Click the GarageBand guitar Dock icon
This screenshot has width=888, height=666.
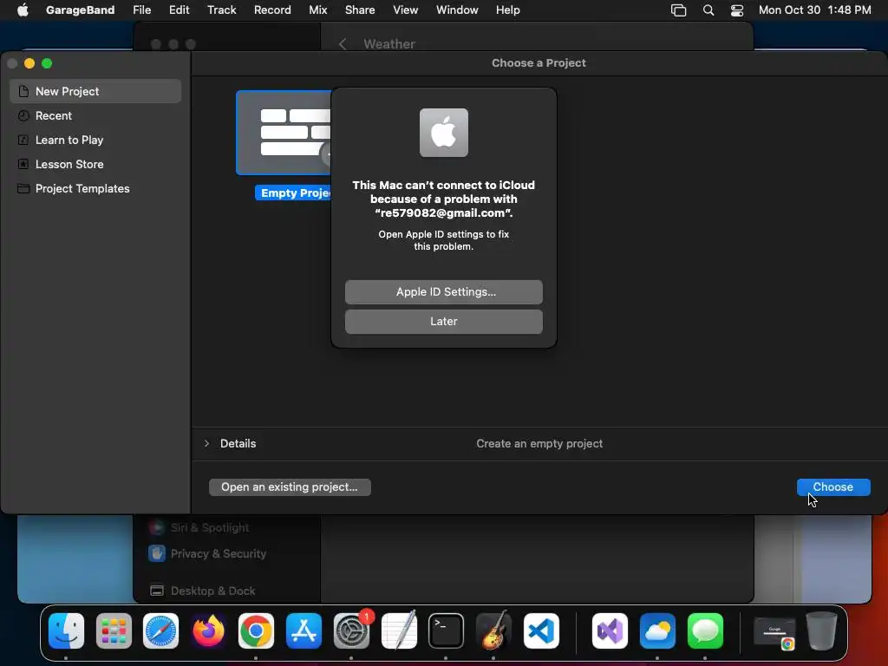pos(493,630)
